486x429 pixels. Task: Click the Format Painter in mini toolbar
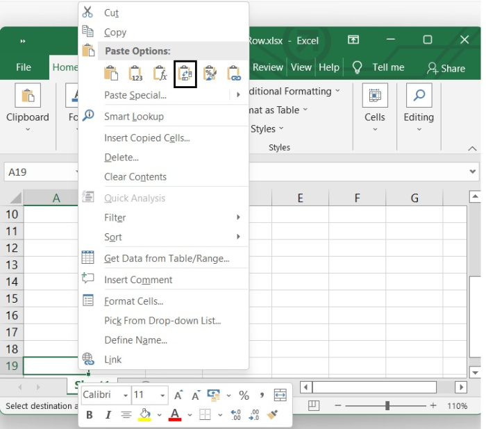274,415
